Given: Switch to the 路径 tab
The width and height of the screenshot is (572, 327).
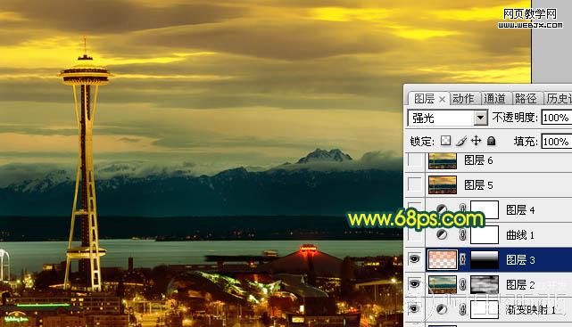Looking at the screenshot, I should coord(526,99).
